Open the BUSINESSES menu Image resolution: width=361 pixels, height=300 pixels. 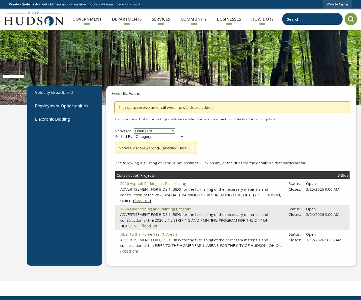click(x=229, y=19)
